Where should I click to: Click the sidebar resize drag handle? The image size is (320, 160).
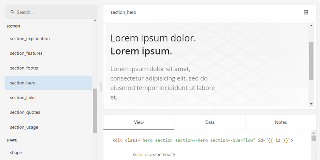coord(100,86)
